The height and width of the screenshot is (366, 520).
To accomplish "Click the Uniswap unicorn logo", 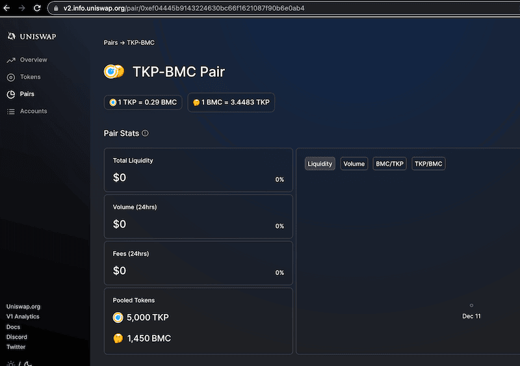I will [11, 36].
